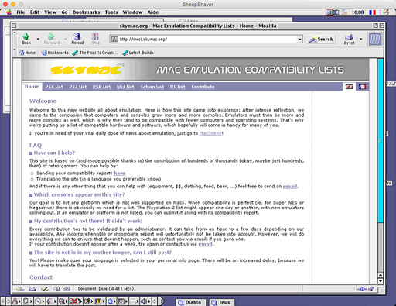Select the Home tab on the site
396x306 pixels.
(x=32, y=87)
